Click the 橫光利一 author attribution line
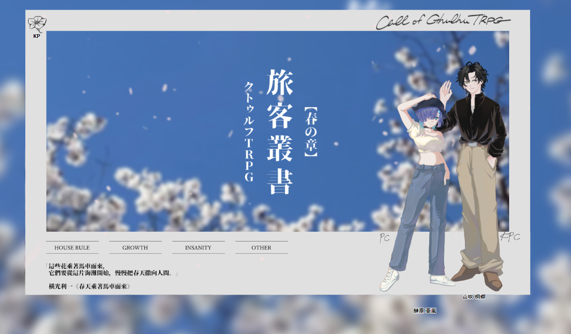 coord(90,286)
